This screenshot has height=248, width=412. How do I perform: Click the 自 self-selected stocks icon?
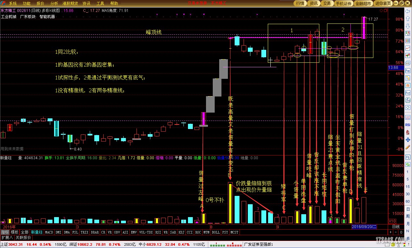coord(408,85)
